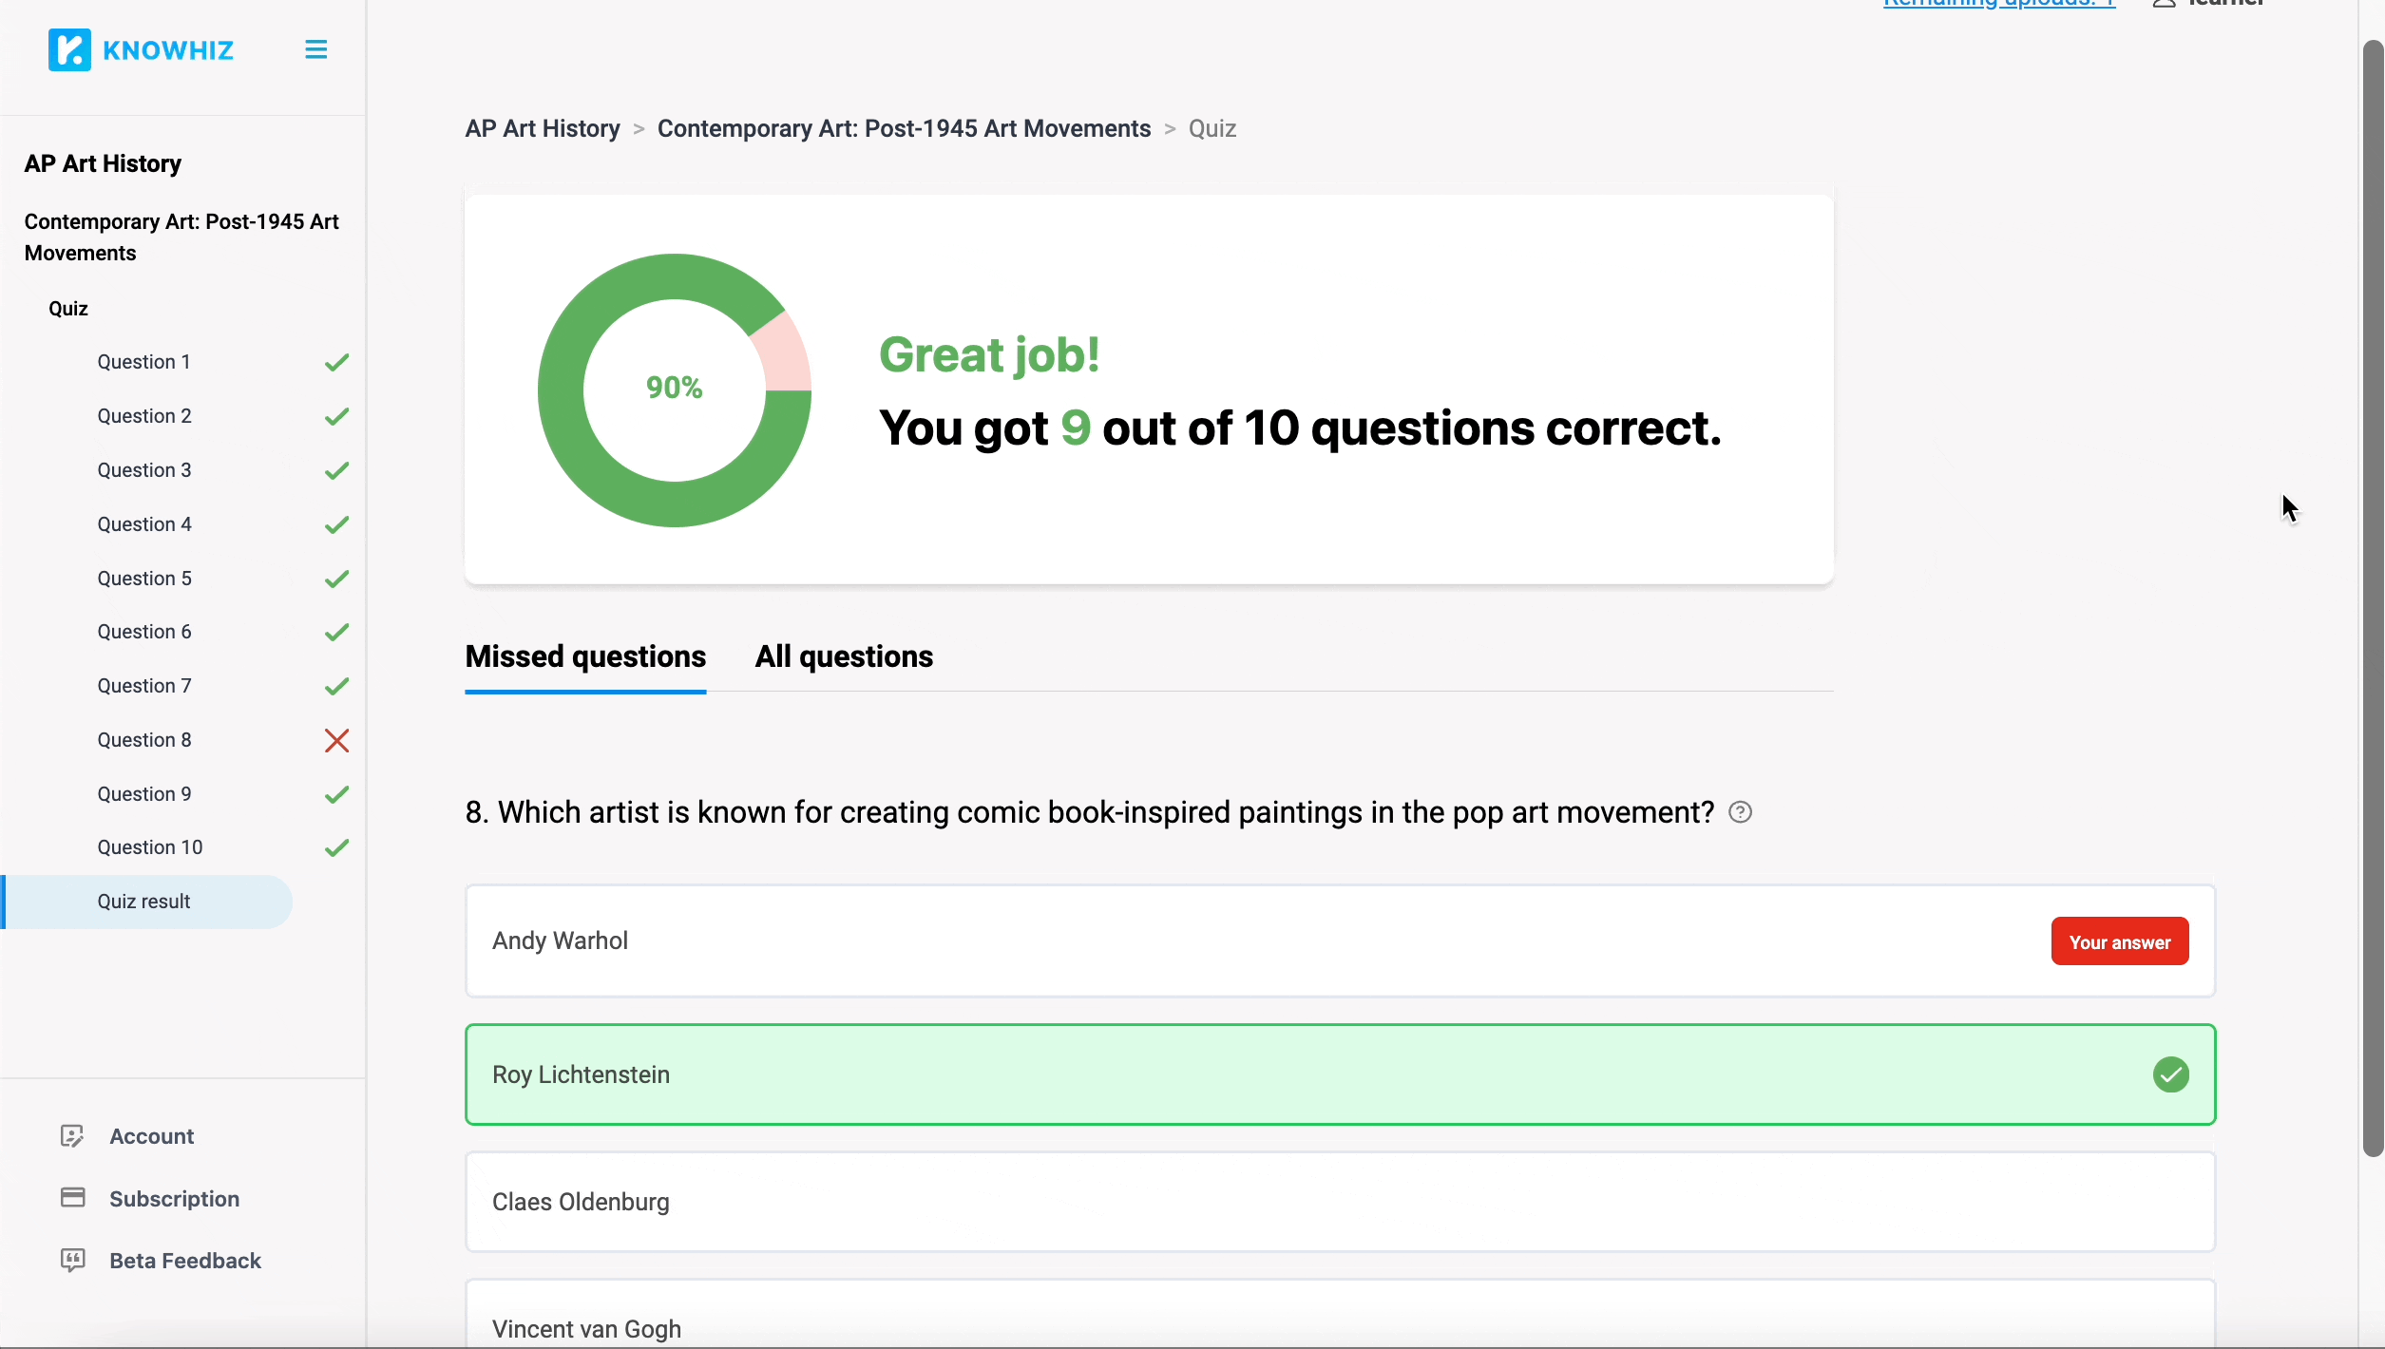2385x1349 pixels.
Task: Expand the AP Art History course item
Action: (103, 163)
